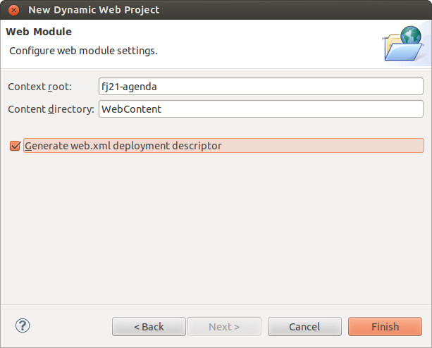Click the Context root label
432x348 pixels.
pos(39,87)
